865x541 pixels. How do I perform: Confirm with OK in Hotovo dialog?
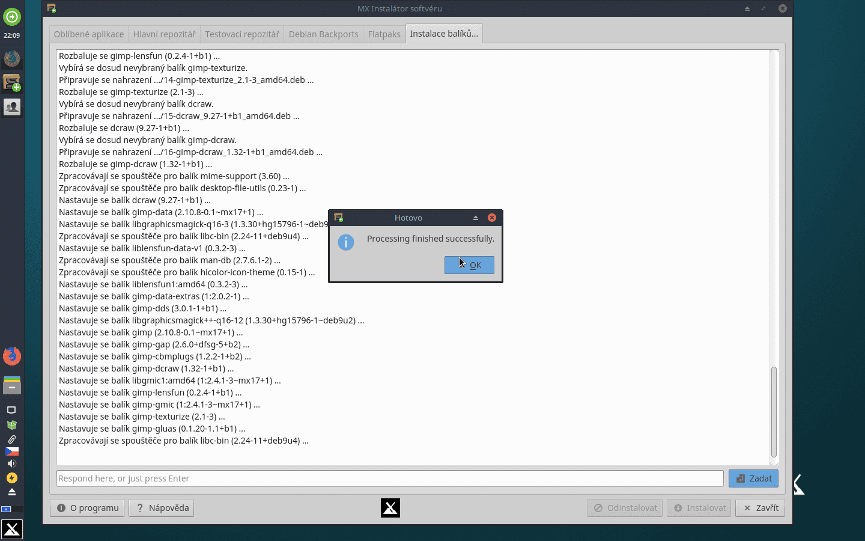[469, 265]
